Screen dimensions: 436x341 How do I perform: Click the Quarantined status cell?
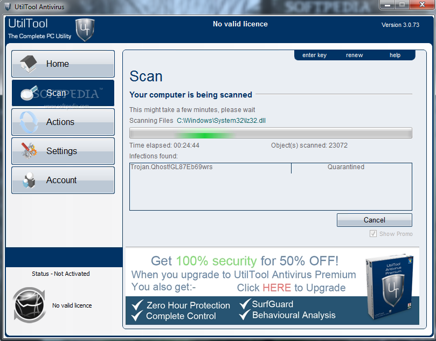tap(345, 167)
